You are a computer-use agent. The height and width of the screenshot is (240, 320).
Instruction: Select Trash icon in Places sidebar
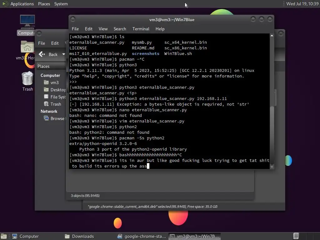click(46, 104)
